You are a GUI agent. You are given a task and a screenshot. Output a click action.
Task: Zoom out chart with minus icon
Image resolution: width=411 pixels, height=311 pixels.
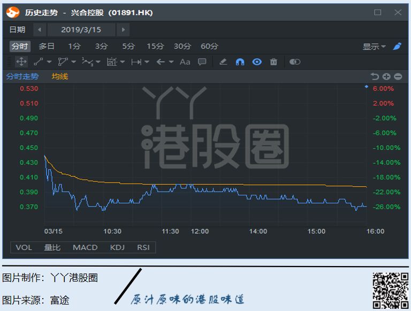398,77
